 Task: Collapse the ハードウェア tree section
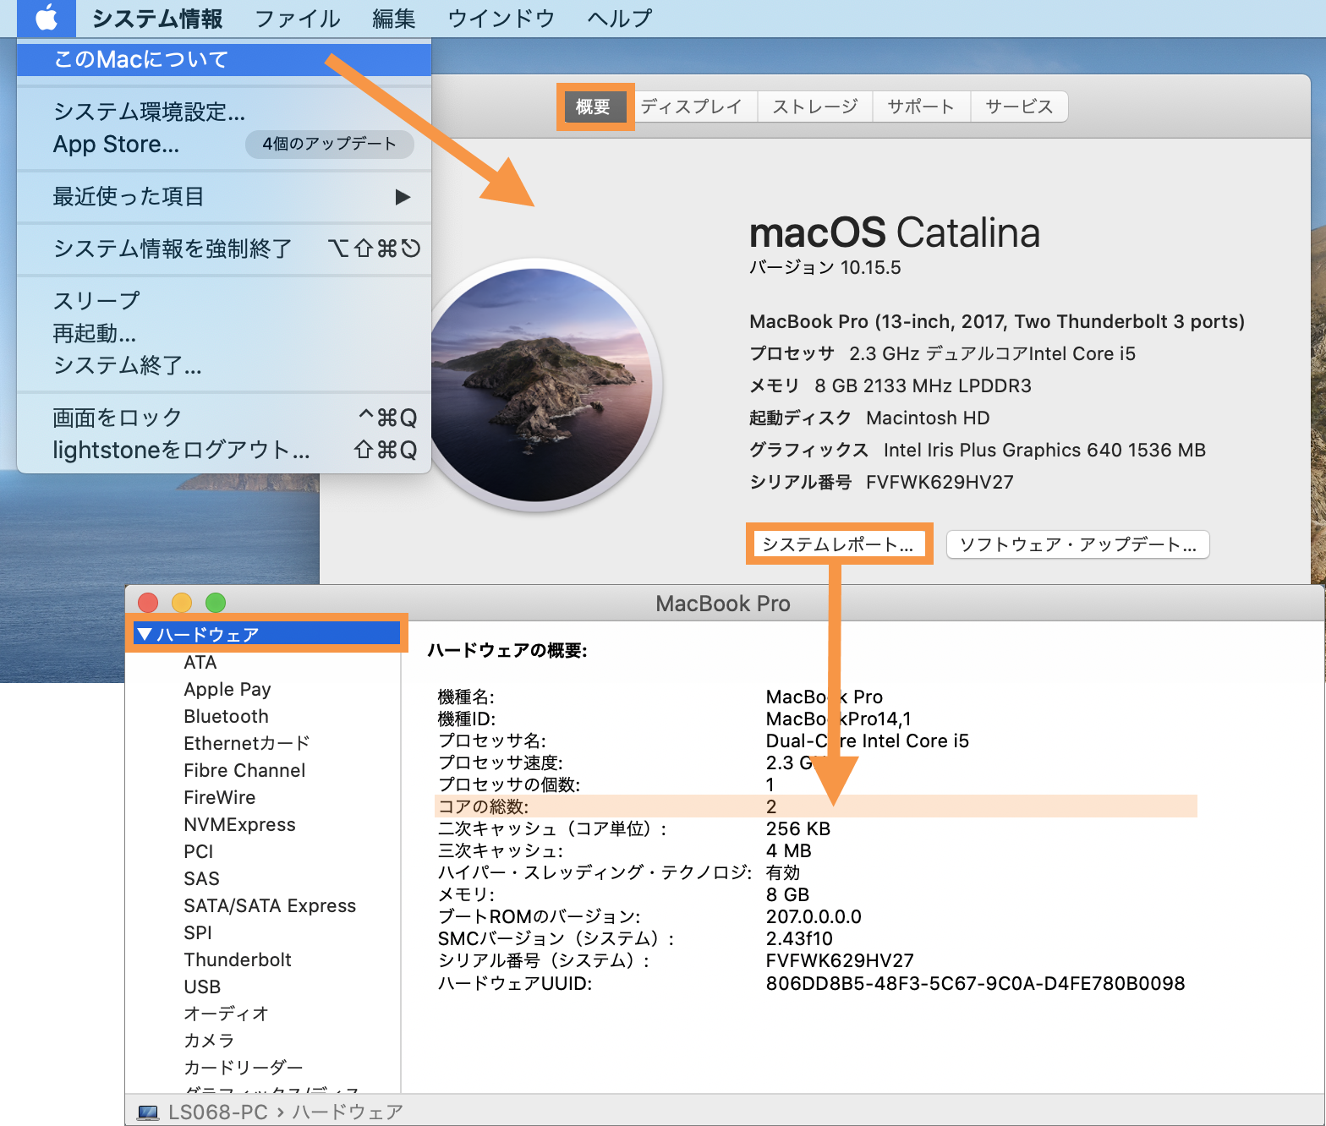click(145, 634)
